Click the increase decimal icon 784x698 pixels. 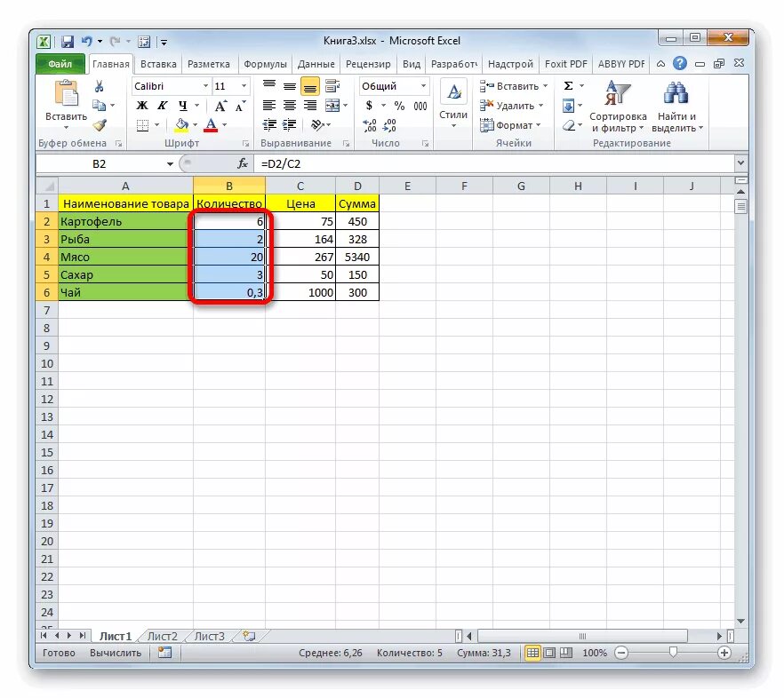[370, 125]
